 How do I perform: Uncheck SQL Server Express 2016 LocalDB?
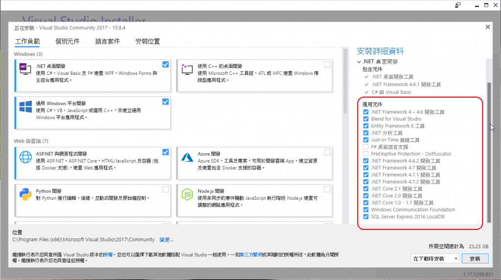pyautogui.click(x=366, y=217)
